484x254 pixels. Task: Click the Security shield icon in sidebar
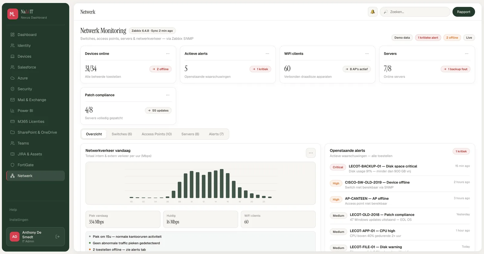12,89
